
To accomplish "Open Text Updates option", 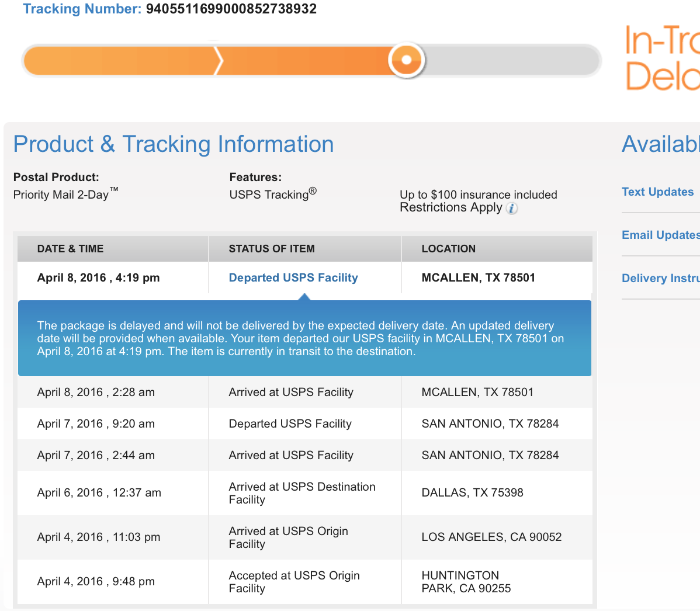I will tap(658, 192).
